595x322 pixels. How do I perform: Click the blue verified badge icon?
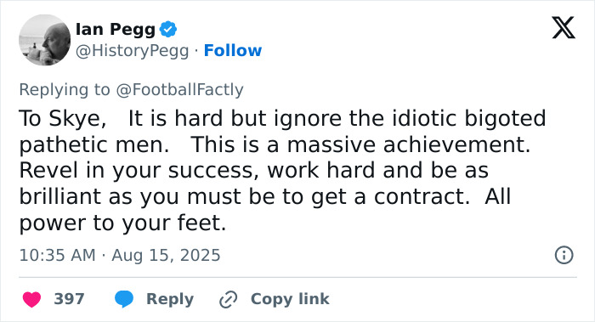point(168,29)
